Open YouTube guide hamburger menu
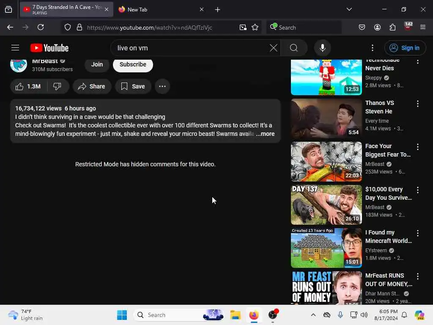Viewport: 433px width, 325px height. (15, 48)
